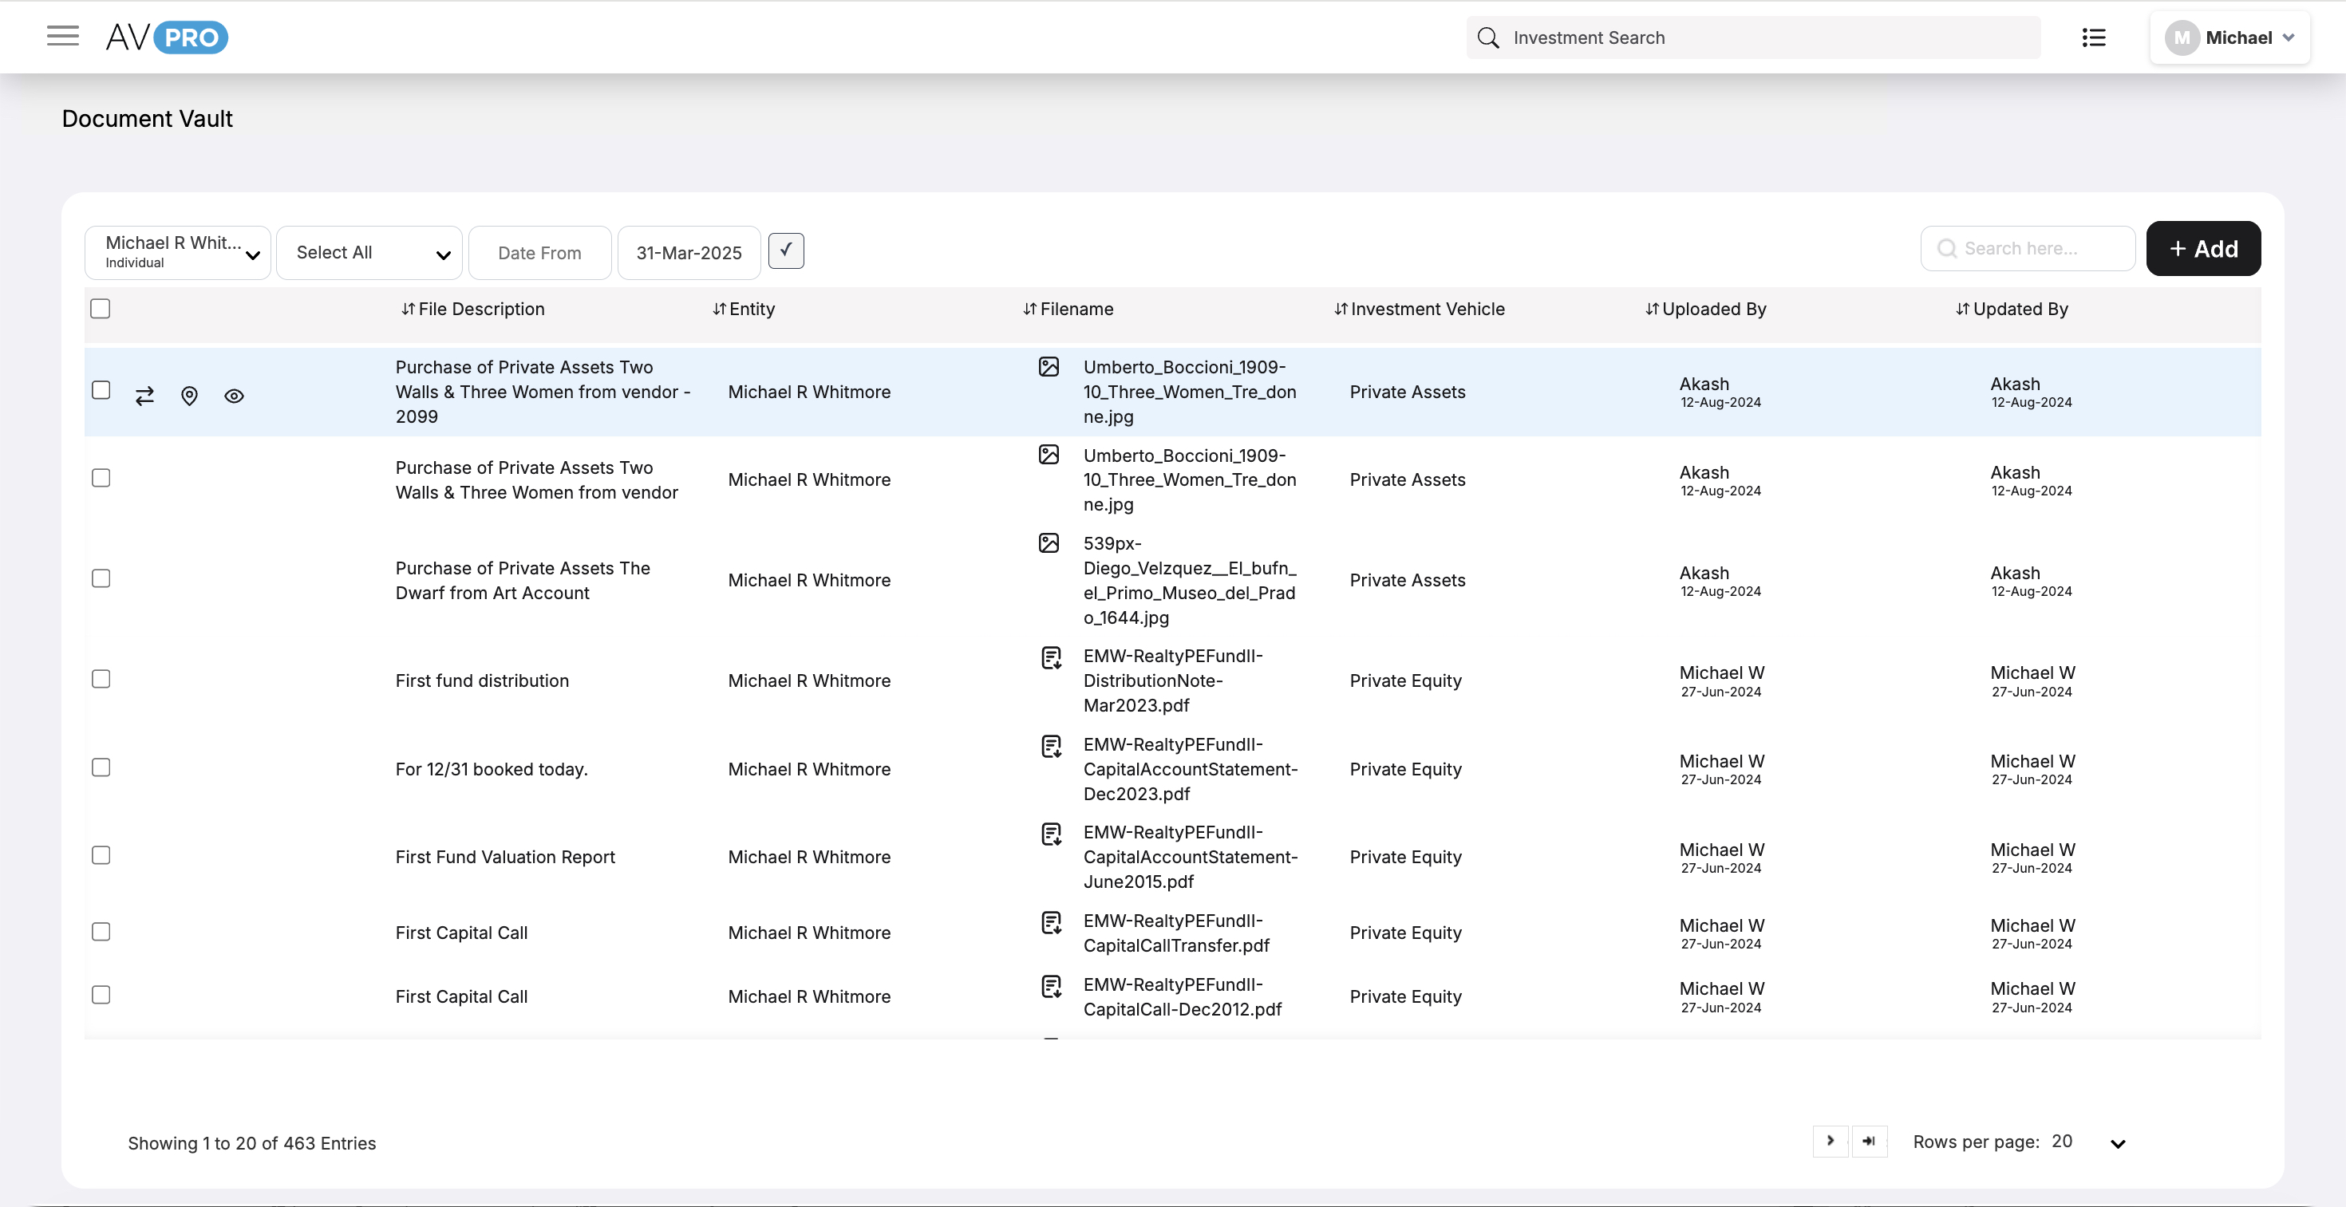Open the Select All dropdown

click(x=369, y=253)
